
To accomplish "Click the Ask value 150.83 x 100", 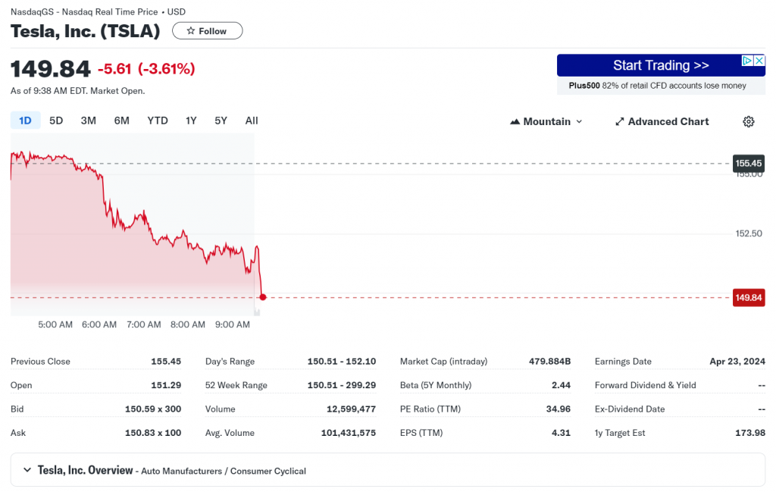I will pos(153,433).
